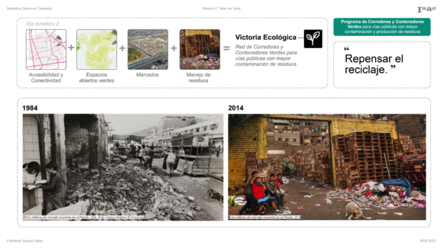Screen dimensions: 443x249
Task: Select the green Programa de Corredores banner
Action: tap(382, 27)
